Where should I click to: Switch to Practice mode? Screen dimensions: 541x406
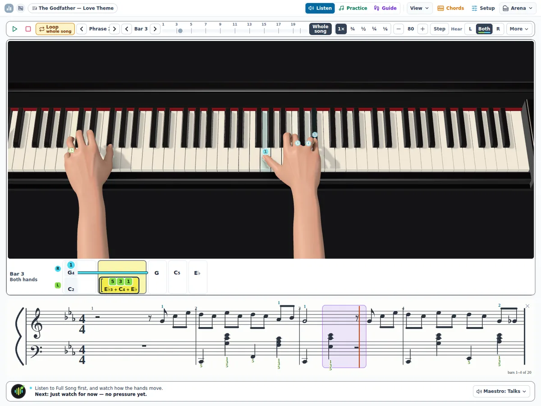coord(353,8)
